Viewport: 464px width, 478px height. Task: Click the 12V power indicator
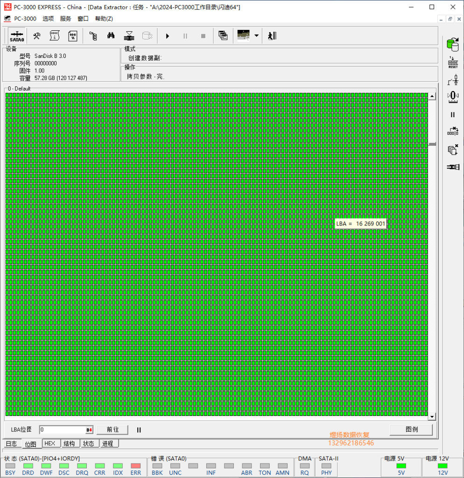[443, 466]
